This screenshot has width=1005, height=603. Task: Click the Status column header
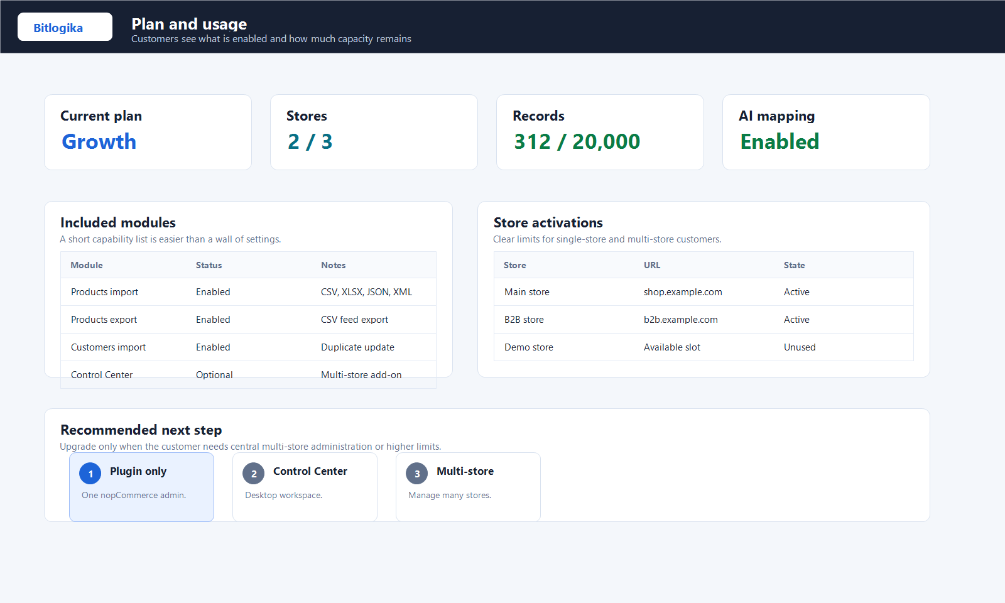click(x=209, y=265)
